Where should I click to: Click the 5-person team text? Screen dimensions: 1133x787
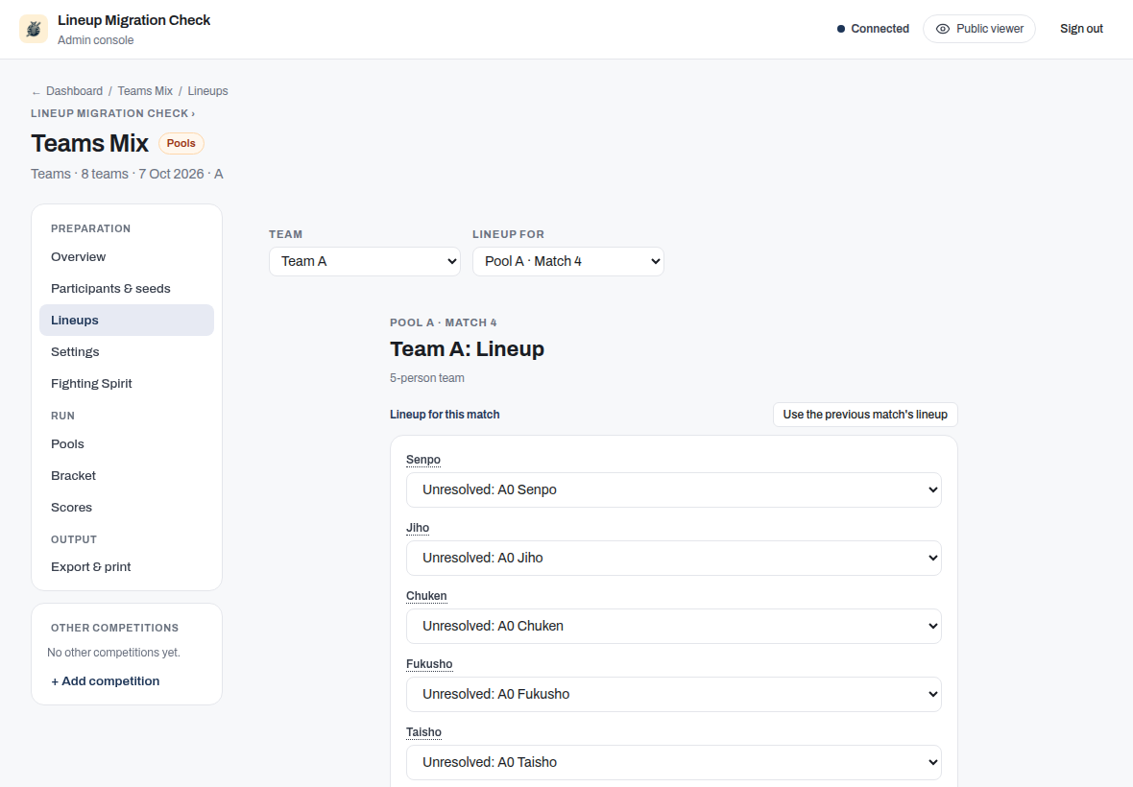(x=427, y=377)
